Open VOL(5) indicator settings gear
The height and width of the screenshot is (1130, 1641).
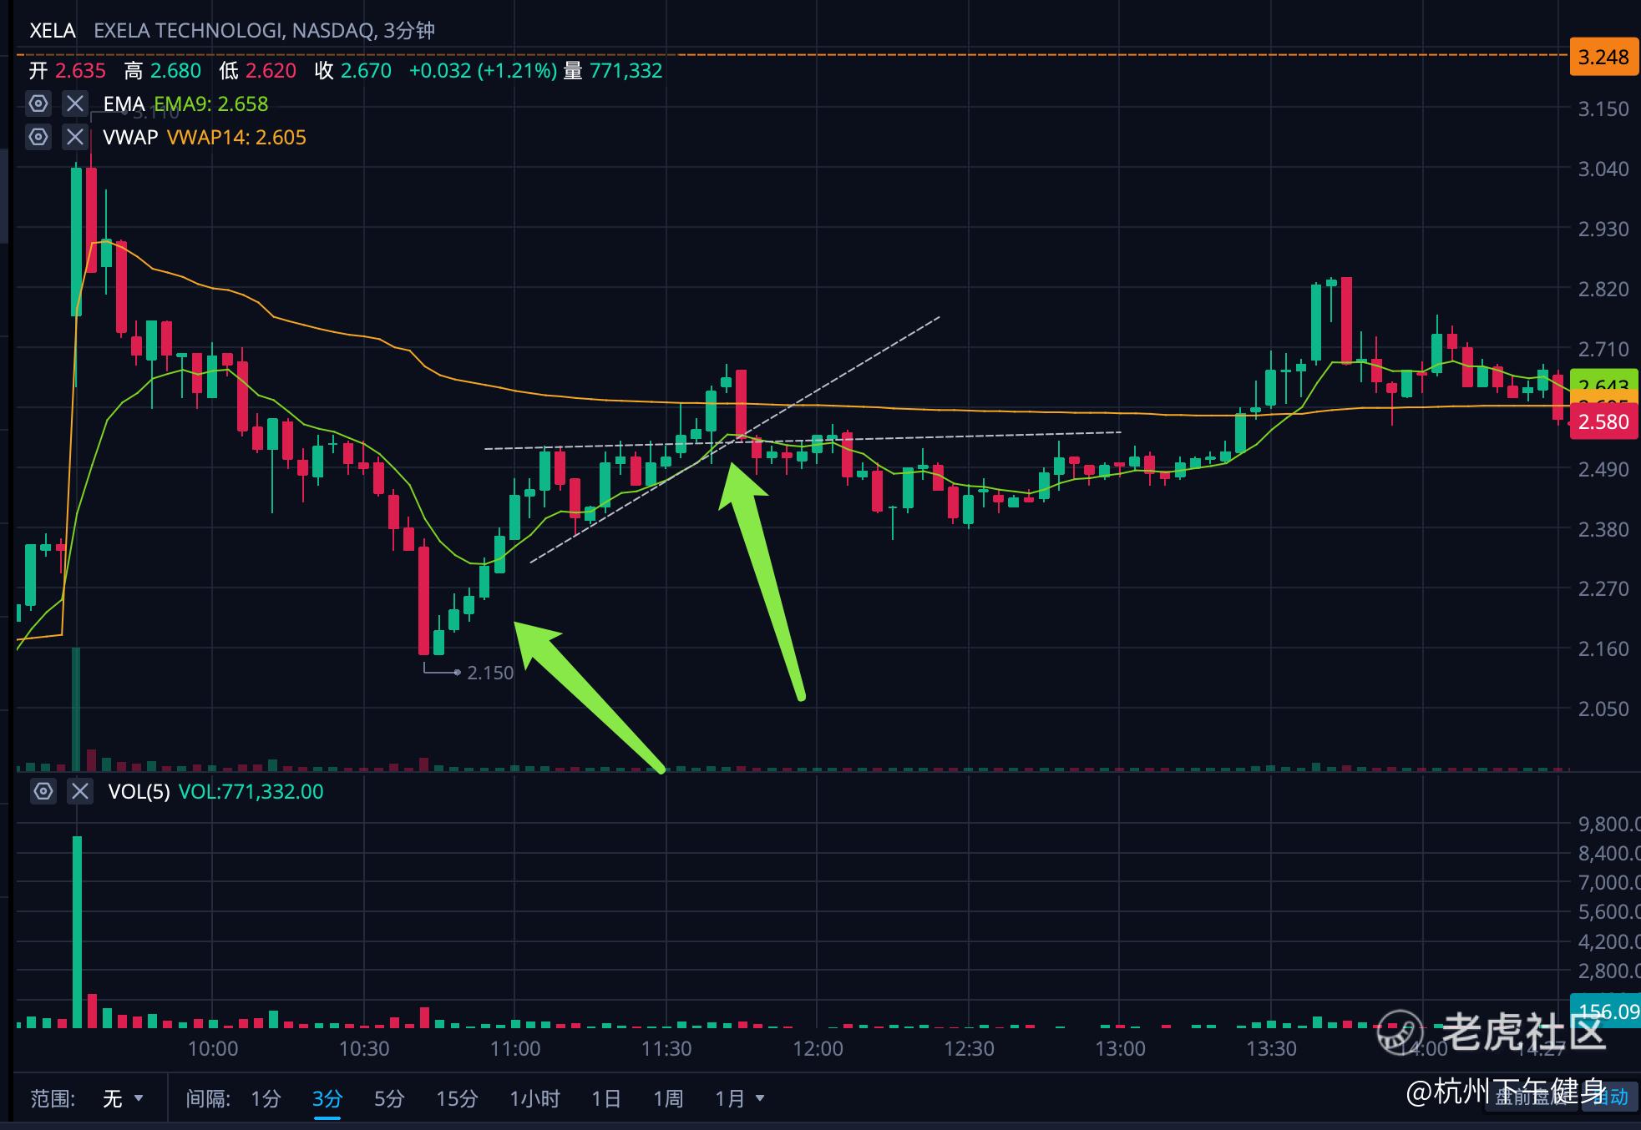(x=43, y=791)
